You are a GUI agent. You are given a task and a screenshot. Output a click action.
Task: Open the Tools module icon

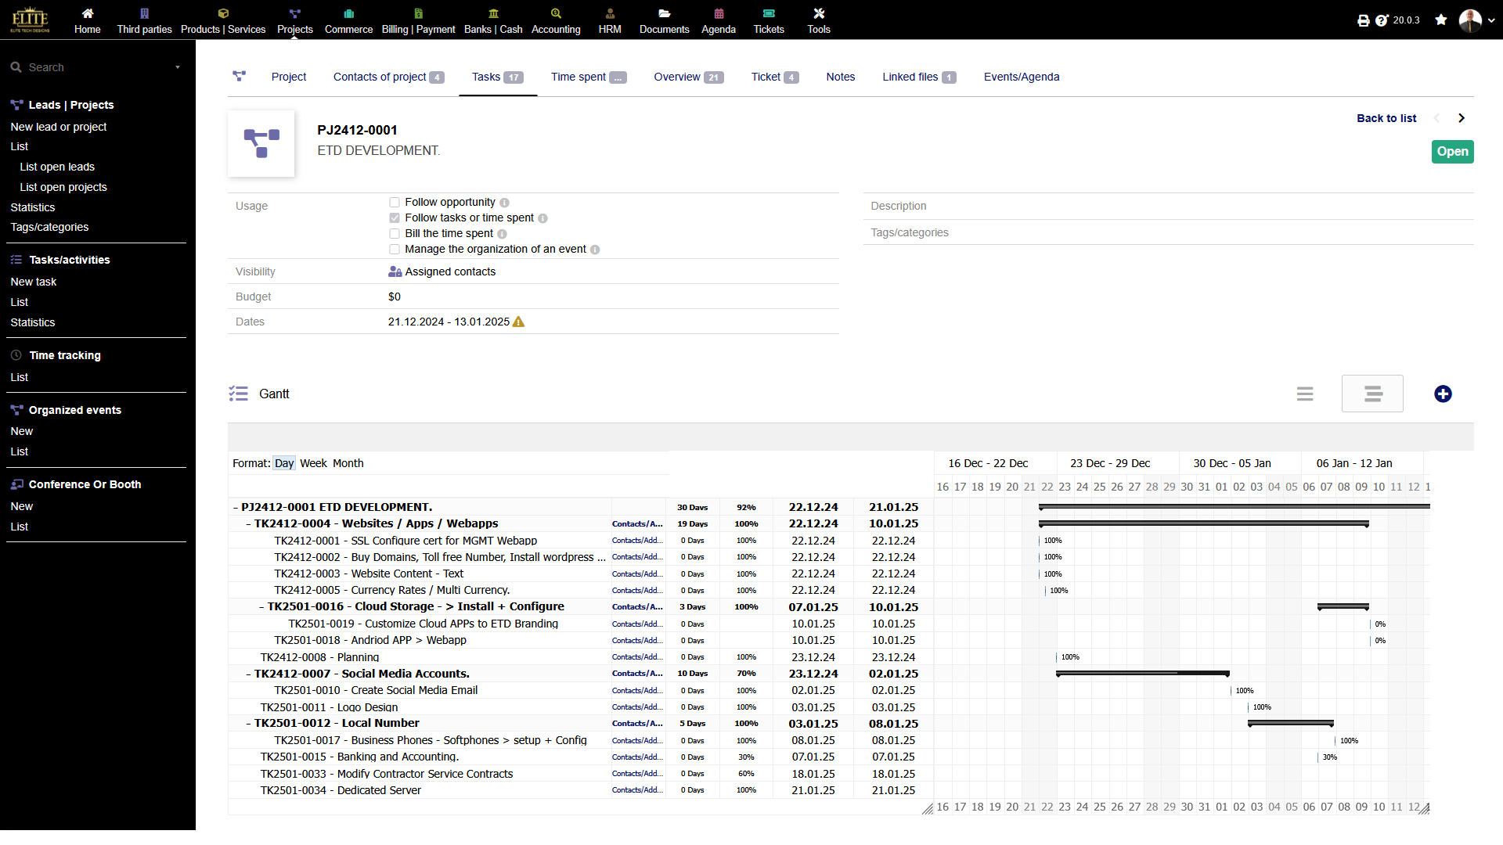coord(818,13)
